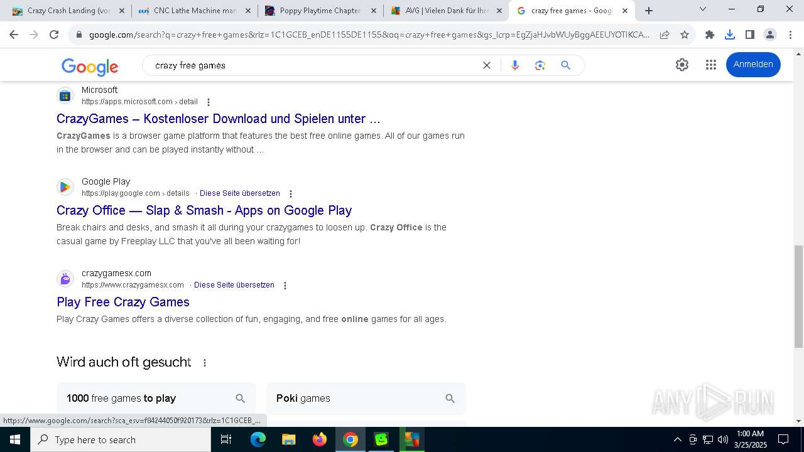Close the CNC Lathe Machine tab
804x452 pixels.
pyautogui.click(x=247, y=11)
